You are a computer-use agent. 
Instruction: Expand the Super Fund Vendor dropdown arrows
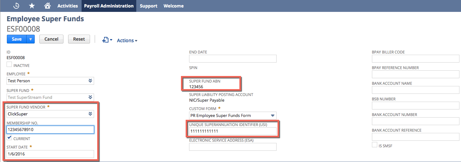pyautogui.click(x=90, y=114)
